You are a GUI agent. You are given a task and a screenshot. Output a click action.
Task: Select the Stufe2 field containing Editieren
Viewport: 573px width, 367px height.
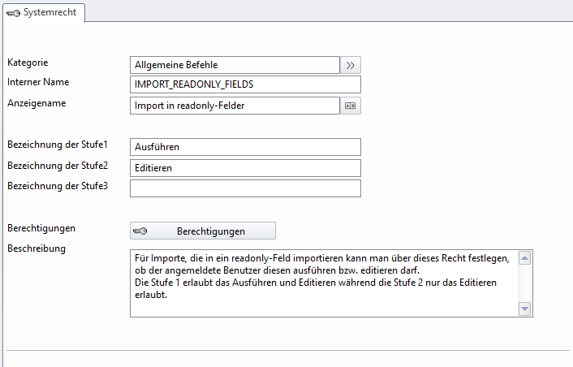[x=245, y=168]
